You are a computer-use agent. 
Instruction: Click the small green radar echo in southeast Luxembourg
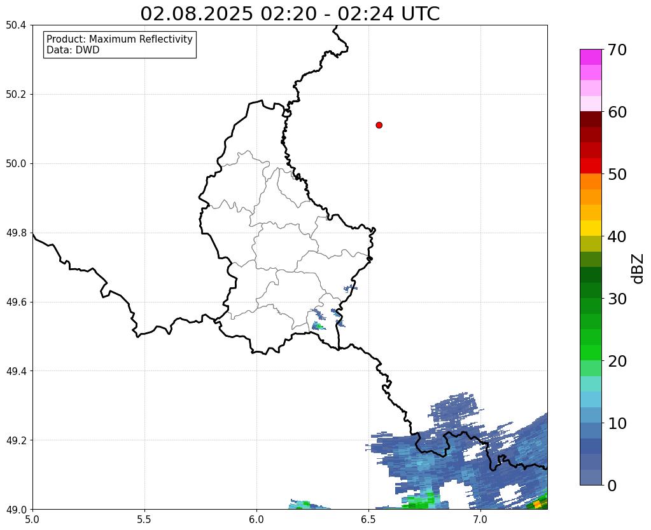tap(318, 327)
